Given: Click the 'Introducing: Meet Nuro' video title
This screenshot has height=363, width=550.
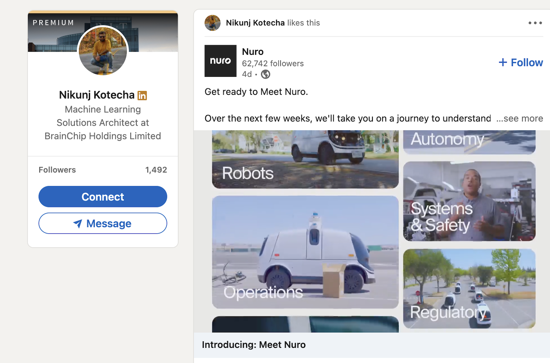Looking at the screenshot, I should coord(254,345).
